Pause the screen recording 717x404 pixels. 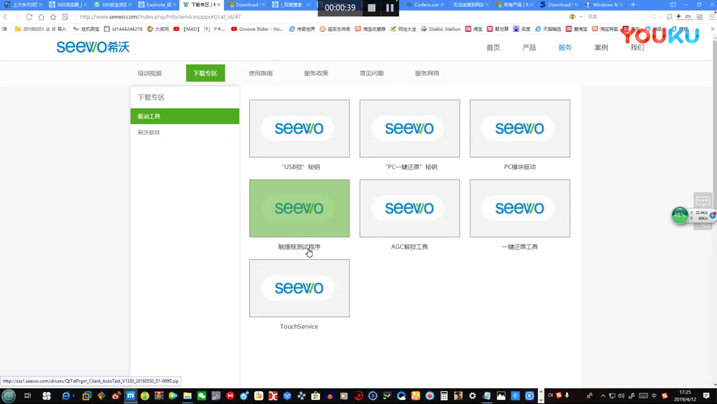[x=390, y=8]
